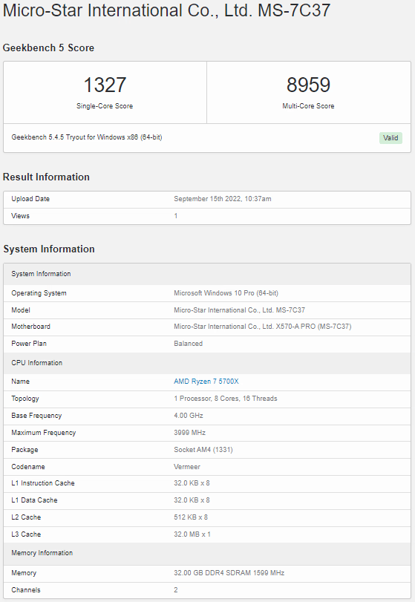Image resolution: width=415 pixels, height=602 pixels.
Task: Select the 8959 multi-core score number
Action: pos(308,85)
